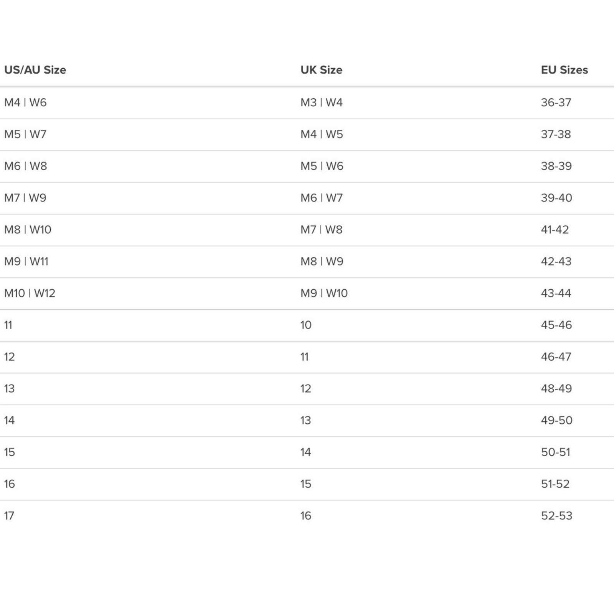Select the EU size 50-51 cell
This screenshot has width=614, height=614.
point(556,452)
